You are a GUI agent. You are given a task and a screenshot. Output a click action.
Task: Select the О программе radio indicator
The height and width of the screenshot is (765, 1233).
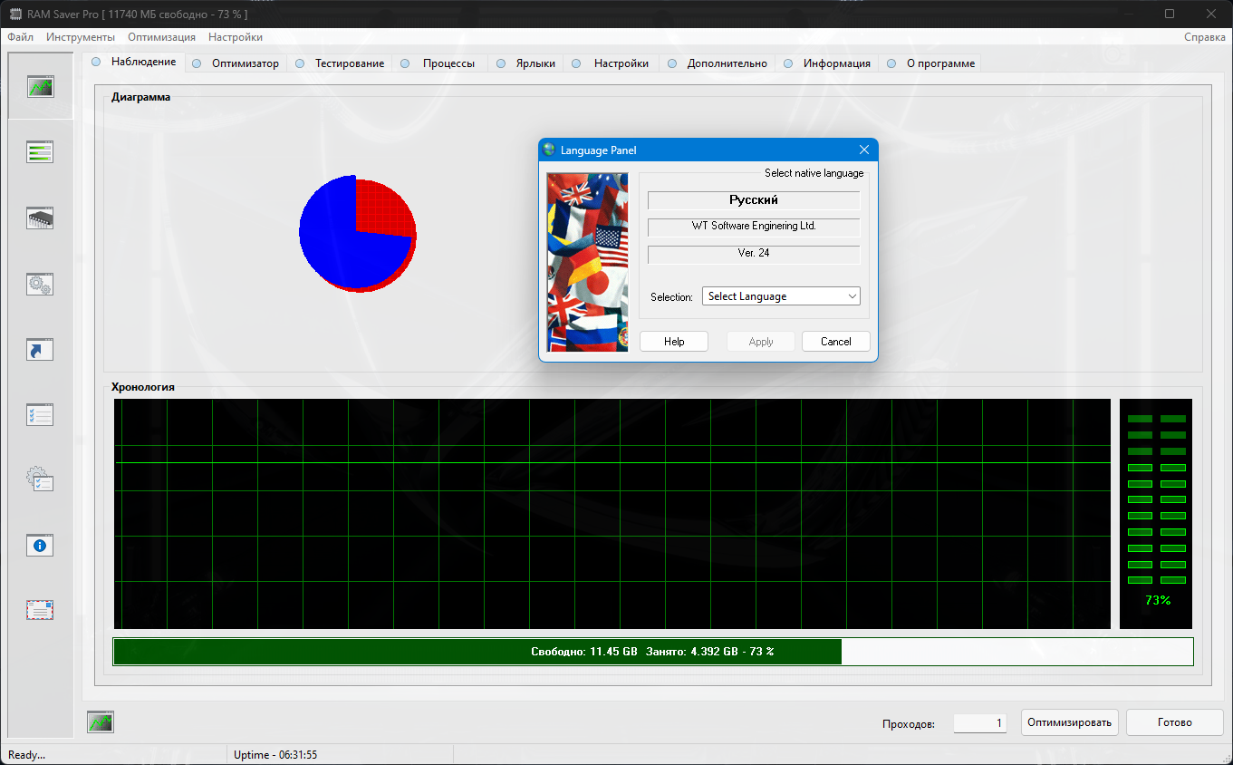(x=891, y=63)
